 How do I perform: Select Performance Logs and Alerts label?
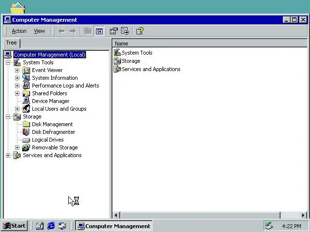pyautogui.click(x=65, y=86)
